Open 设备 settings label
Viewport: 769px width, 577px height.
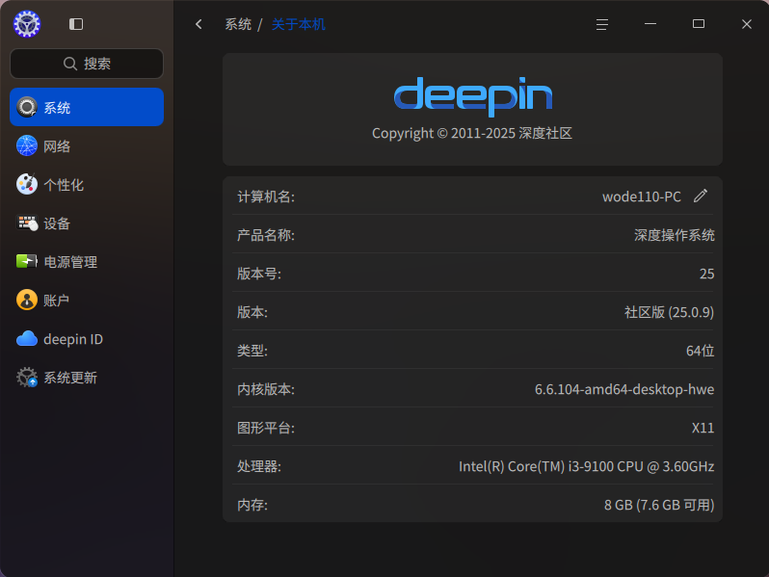pos(57,223)
